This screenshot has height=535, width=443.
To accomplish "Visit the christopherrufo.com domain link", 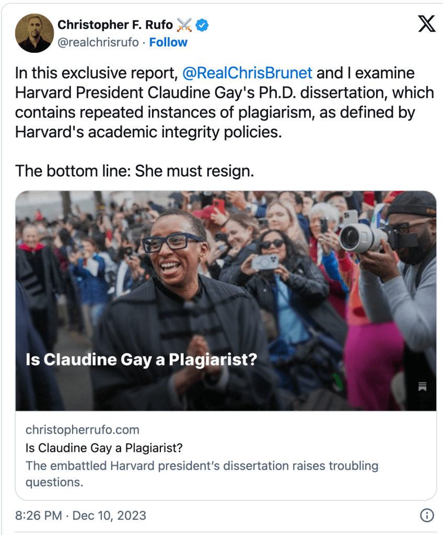I will click(82, 430).
